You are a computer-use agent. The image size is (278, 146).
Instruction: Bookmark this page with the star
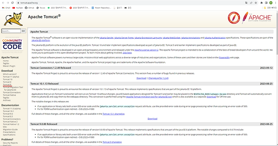(256, 3)
